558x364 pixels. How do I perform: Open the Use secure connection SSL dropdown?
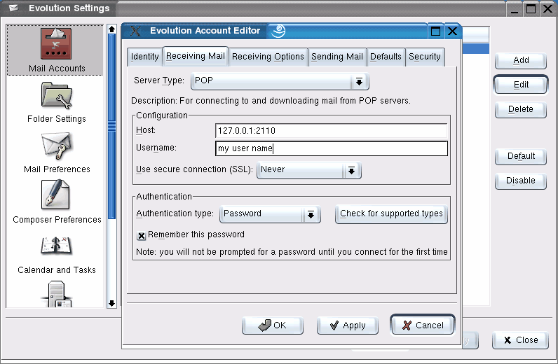coord(309,170)
